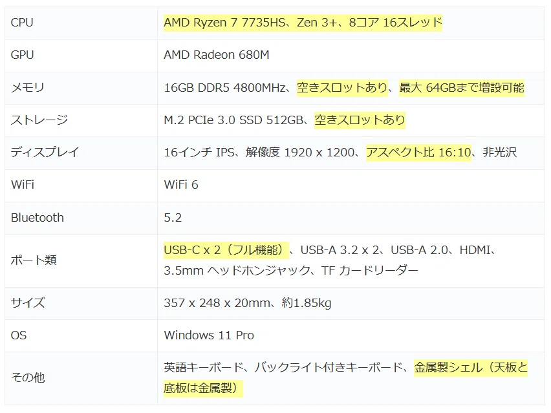Select 解像度 1920 x 1200 text
This screenshot has width=551, height=413.
tap(299, 153)
